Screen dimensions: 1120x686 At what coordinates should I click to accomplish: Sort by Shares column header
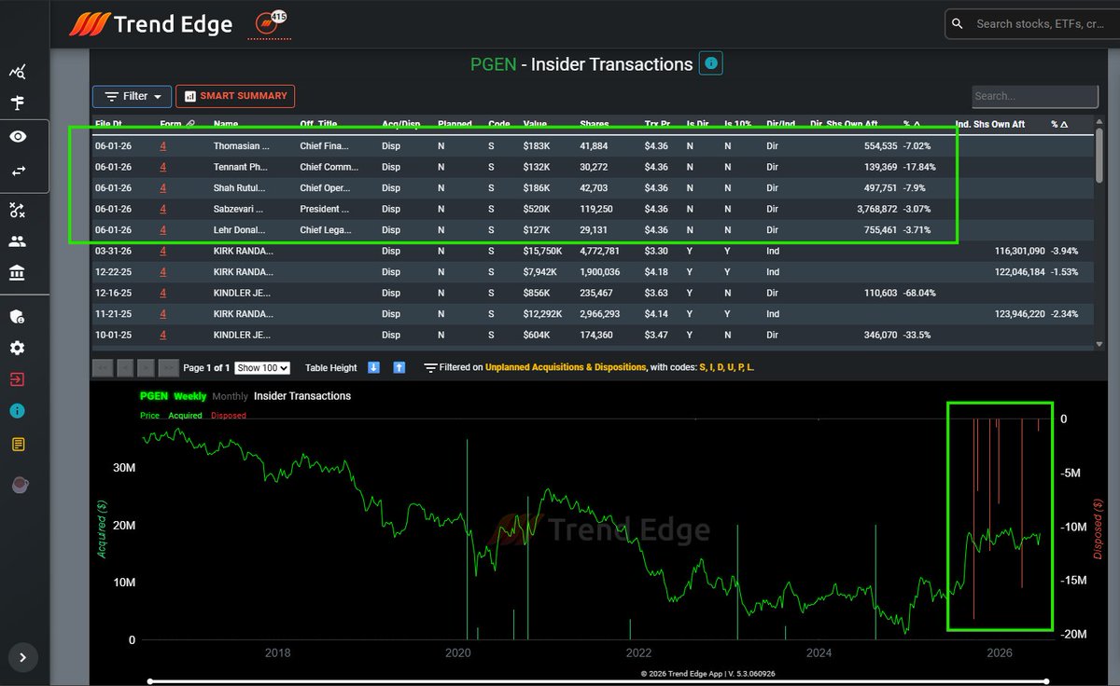[x=594, y=124]
